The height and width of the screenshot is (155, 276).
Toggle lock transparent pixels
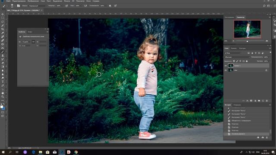[234, 61]
